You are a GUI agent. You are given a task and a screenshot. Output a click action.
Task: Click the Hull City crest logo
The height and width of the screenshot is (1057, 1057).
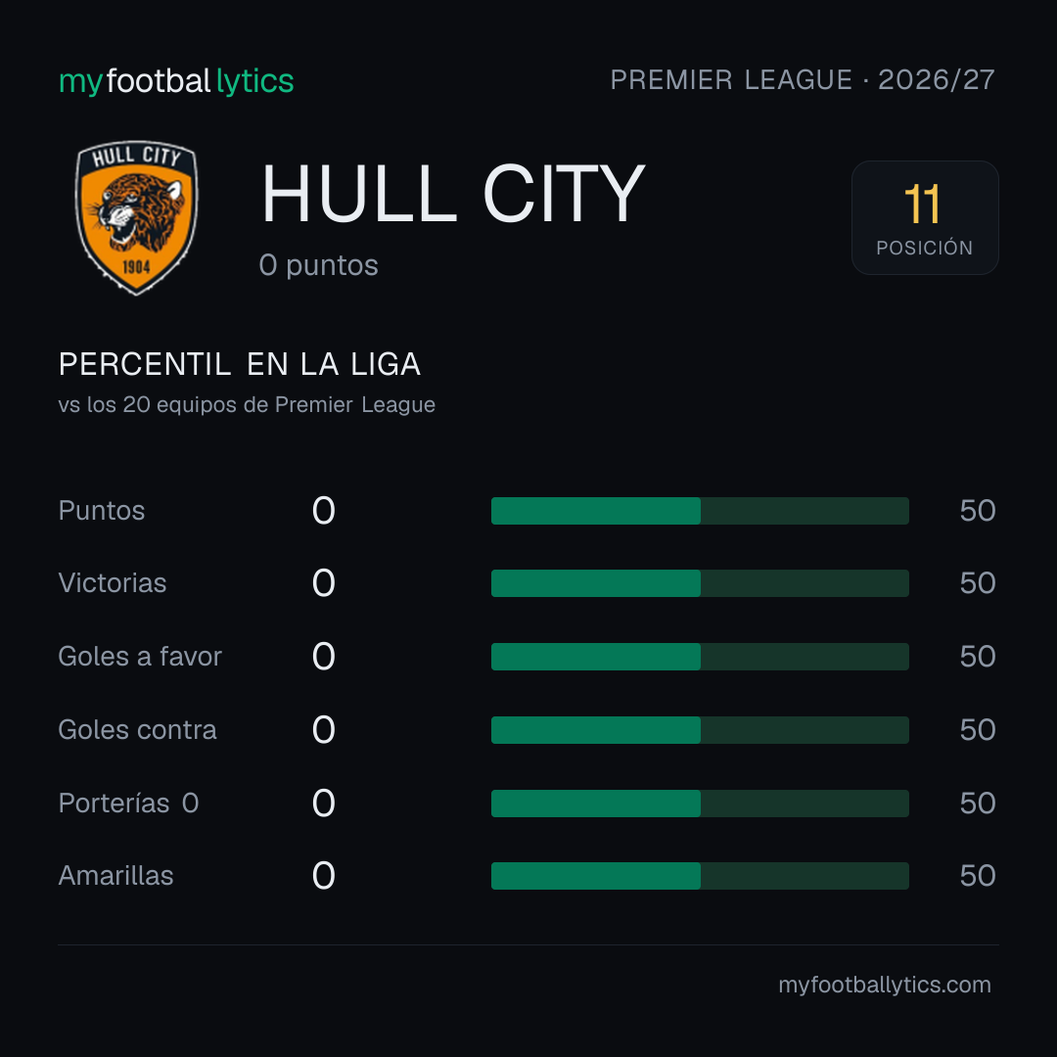(136, 217)
